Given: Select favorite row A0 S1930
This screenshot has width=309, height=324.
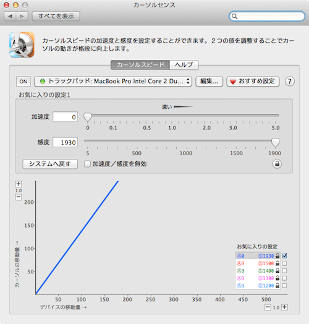Looking at the screenshot, I should coord(258,256).
